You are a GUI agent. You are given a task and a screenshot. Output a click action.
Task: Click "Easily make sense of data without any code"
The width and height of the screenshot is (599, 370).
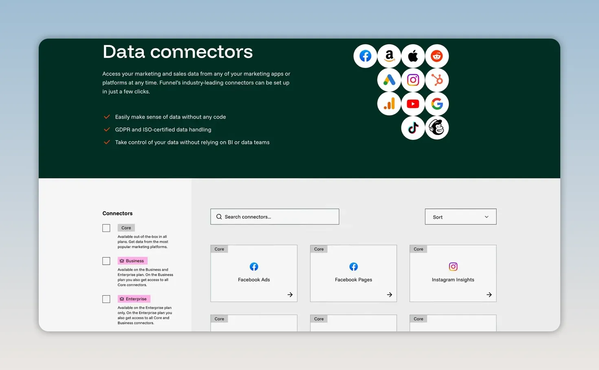170,117
